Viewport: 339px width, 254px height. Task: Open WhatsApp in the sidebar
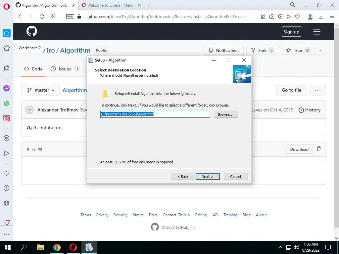pyautogui.click(x=7, y=103)
